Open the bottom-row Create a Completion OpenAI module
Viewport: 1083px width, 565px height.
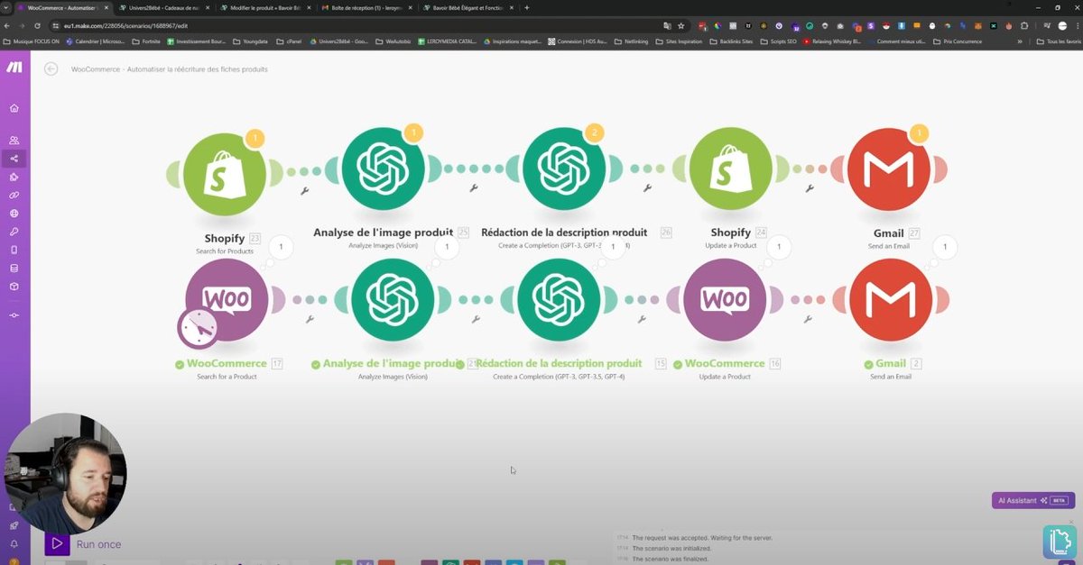560,300
